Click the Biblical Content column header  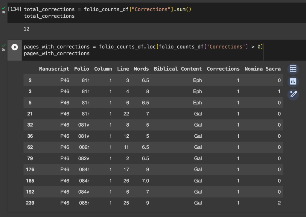[x=178, y=69]
